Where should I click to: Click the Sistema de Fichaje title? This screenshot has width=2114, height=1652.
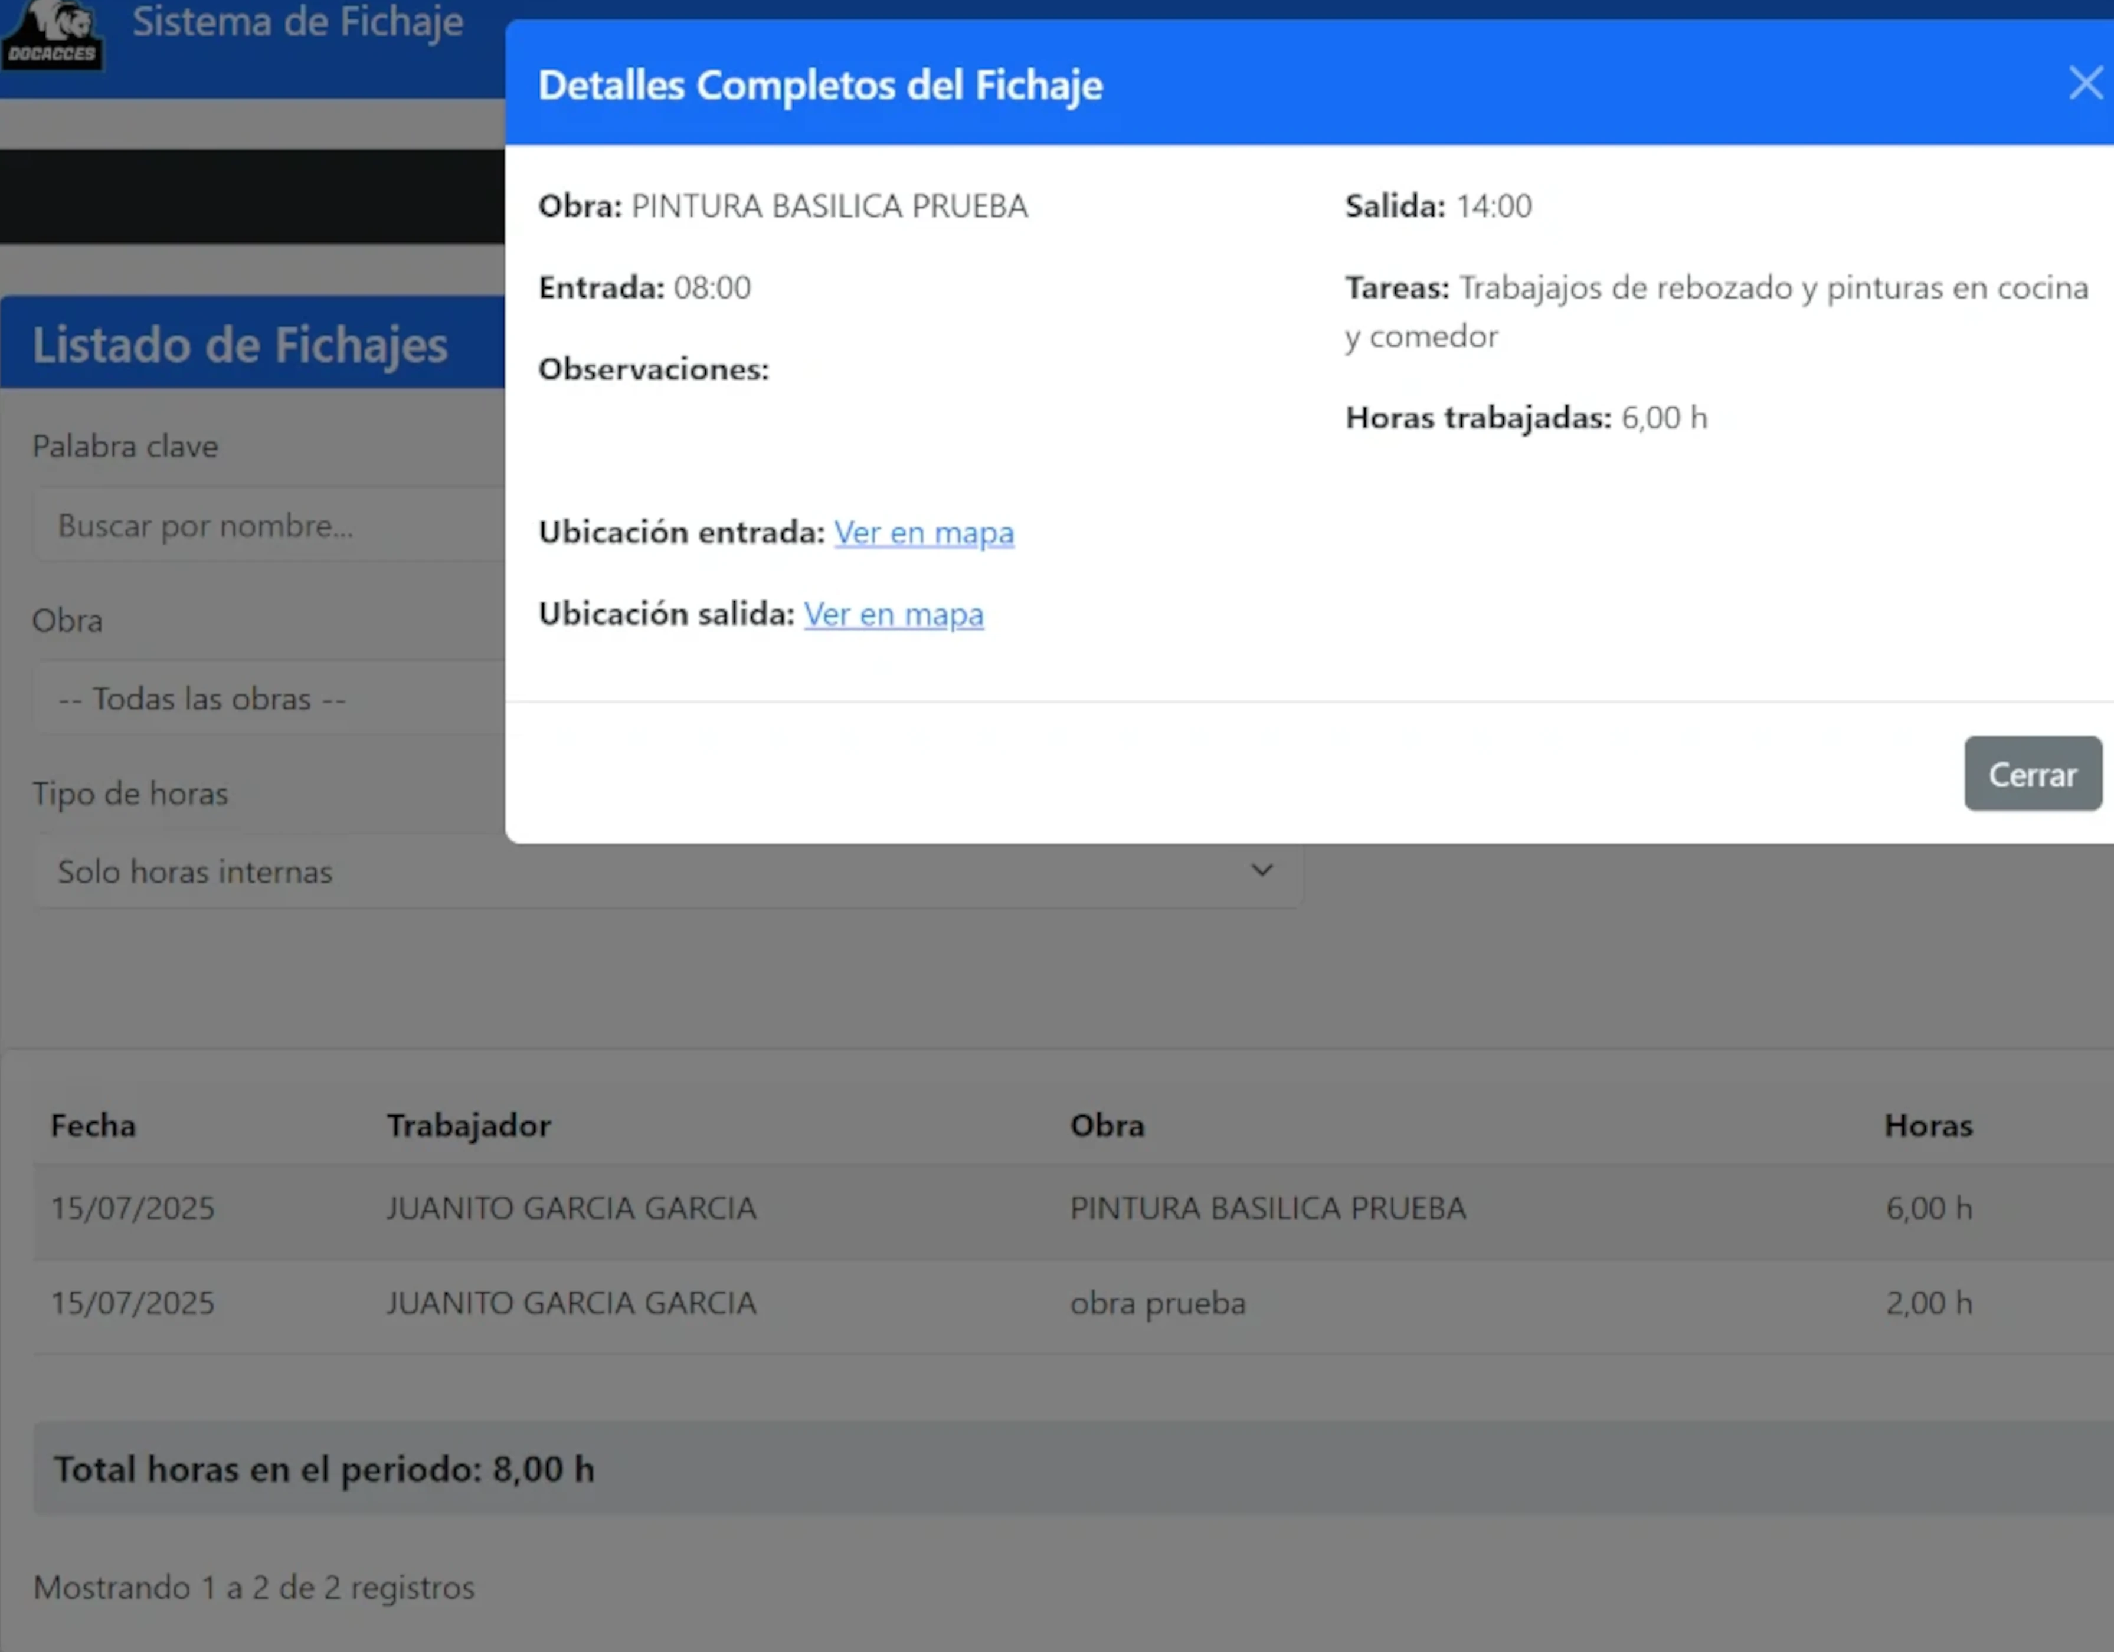tap(298, 21)
